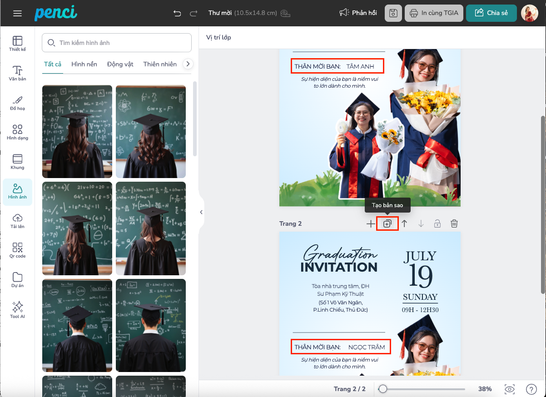
Task: Toggle the page lock icon
Action: click(437, 223)
